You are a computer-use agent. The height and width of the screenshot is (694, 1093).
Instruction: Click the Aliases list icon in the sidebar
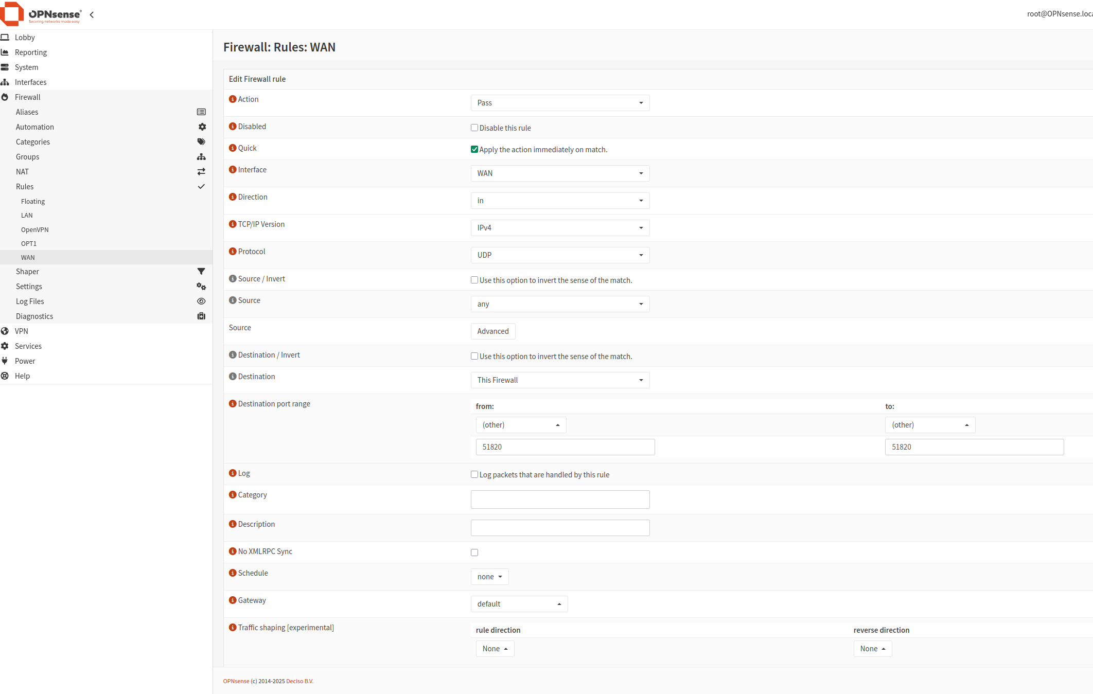pyautogui.click(x=201, y=112)
